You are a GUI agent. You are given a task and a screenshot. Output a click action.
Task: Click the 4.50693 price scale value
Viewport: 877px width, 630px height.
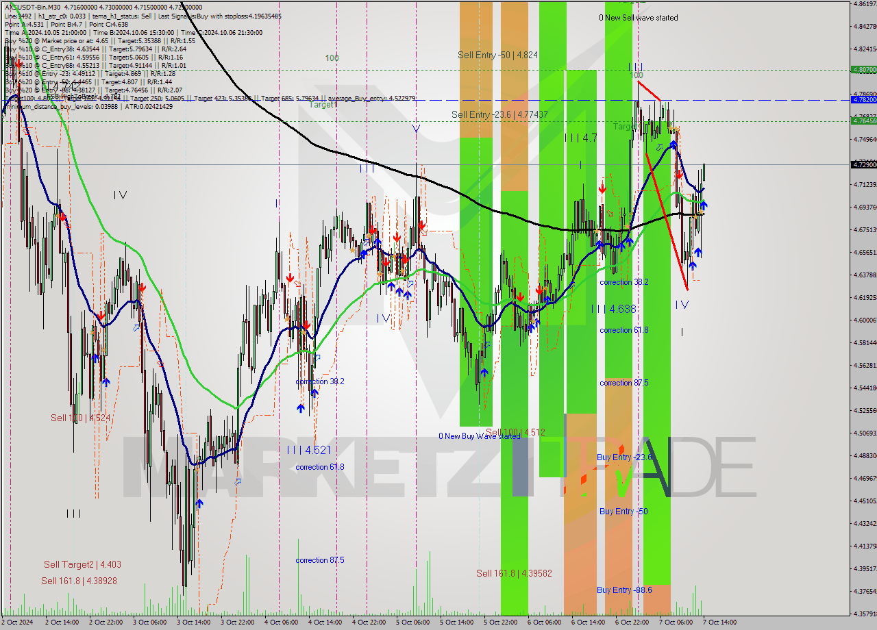coord(865,433)
